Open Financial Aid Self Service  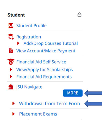click(41, 62)
